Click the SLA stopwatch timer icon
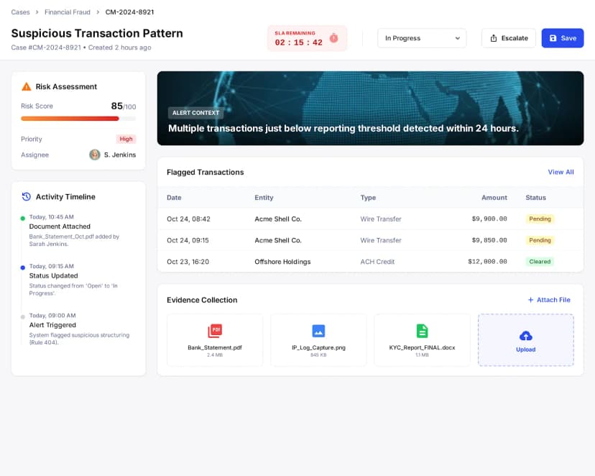Image resolution: width=595 pixels, height=476 pixels. pyautogui.click(x=333, y=38)
